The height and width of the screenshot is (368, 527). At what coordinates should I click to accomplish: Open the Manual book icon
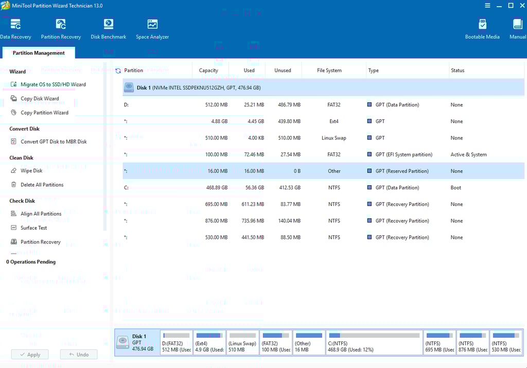pos(517,24)
